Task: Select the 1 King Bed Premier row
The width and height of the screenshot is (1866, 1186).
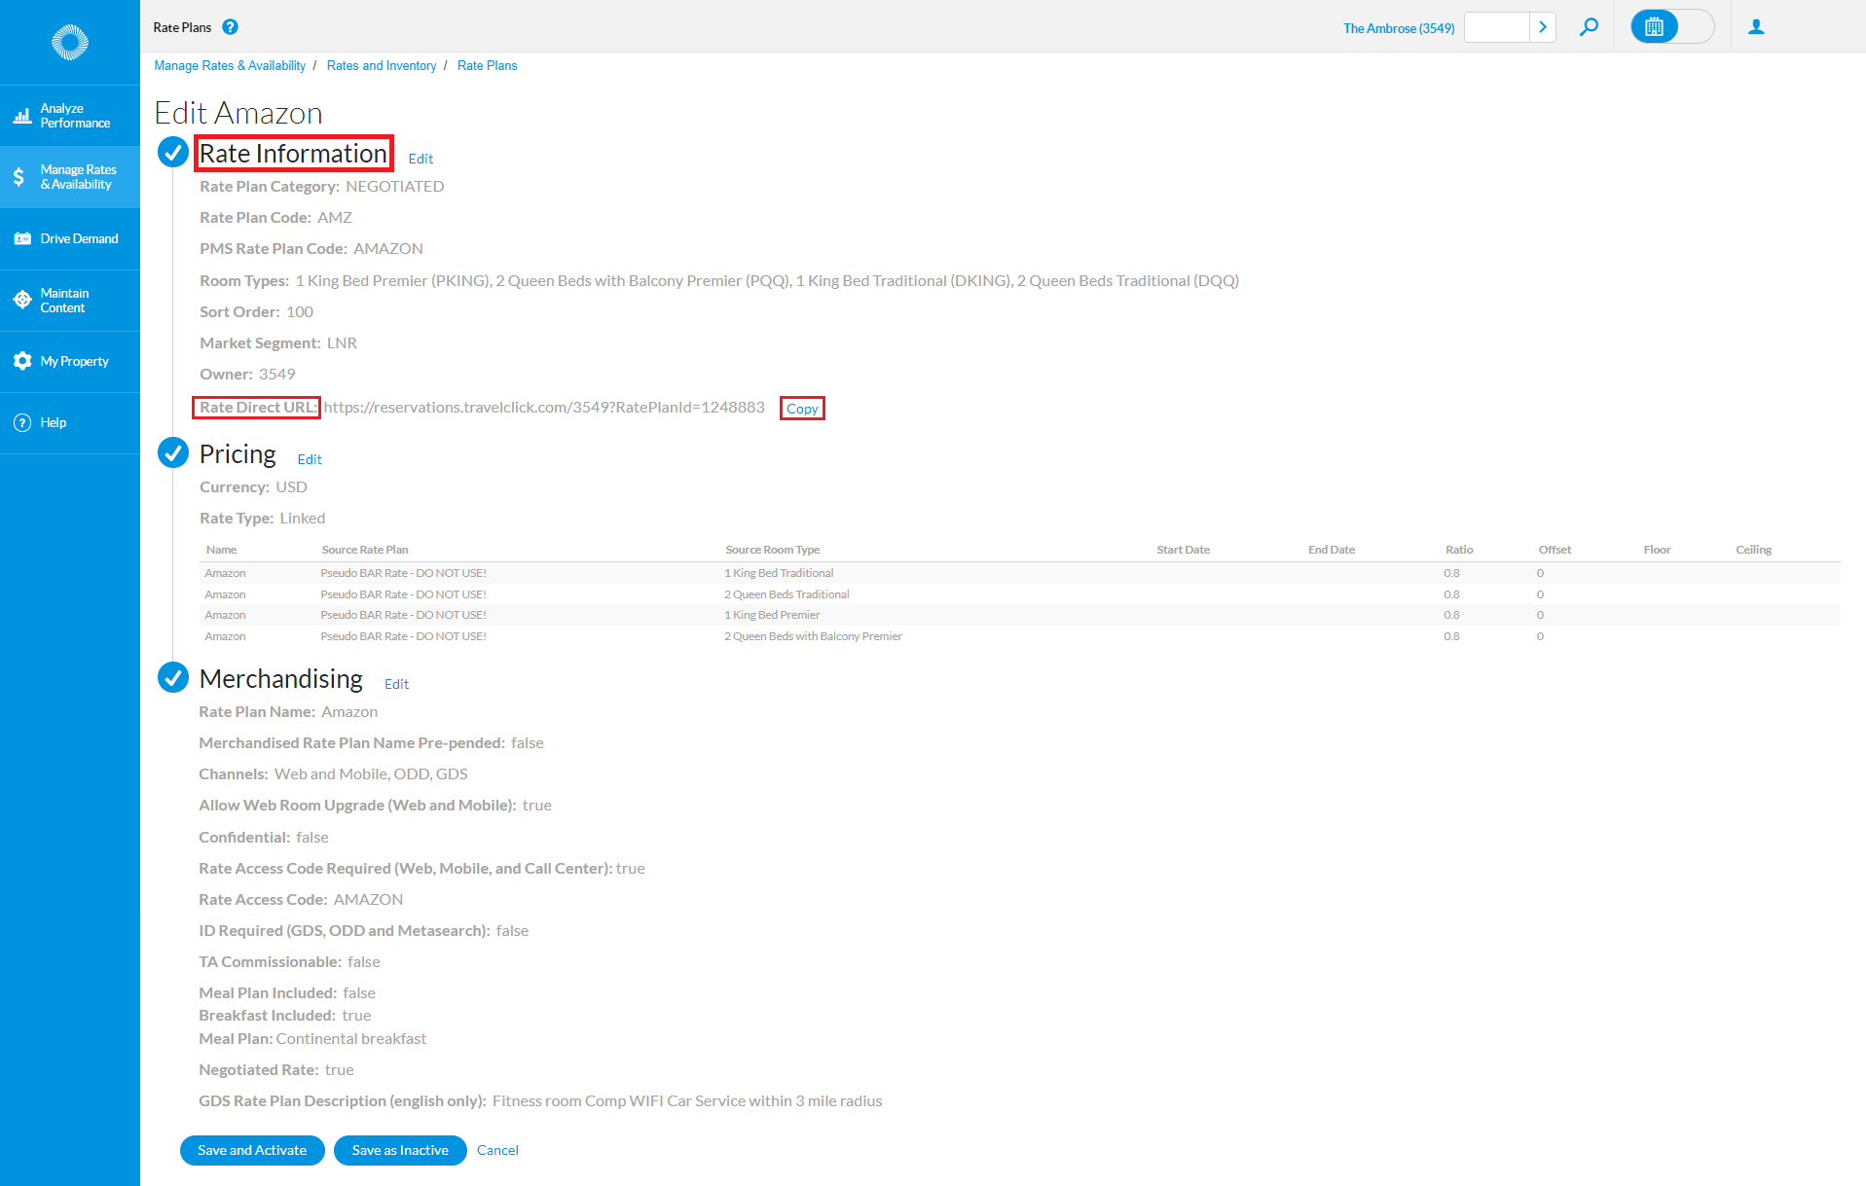Action: click(x=1020, y=615)
